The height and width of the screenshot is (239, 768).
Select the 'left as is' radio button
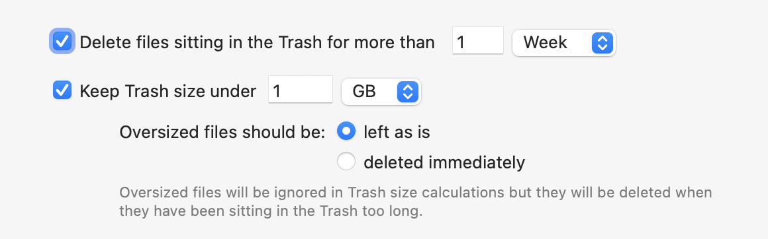pos(346,131)
